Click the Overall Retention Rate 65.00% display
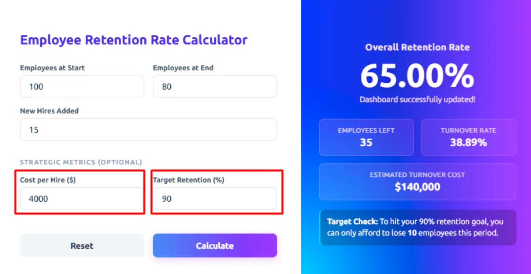The image size is (531, 274). (x=417, y=76)
